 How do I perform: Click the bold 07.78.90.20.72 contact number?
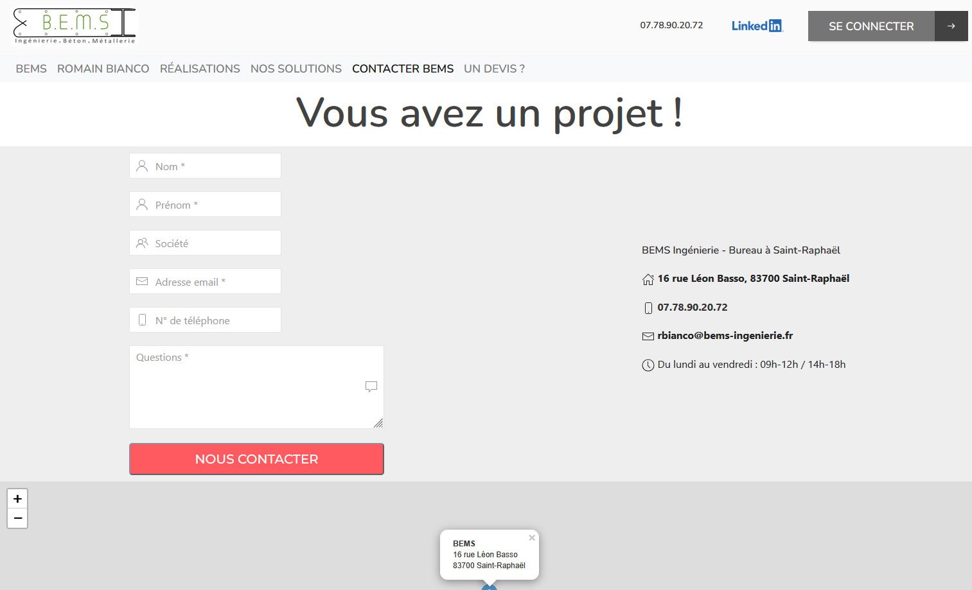click(x=693, y=308)
